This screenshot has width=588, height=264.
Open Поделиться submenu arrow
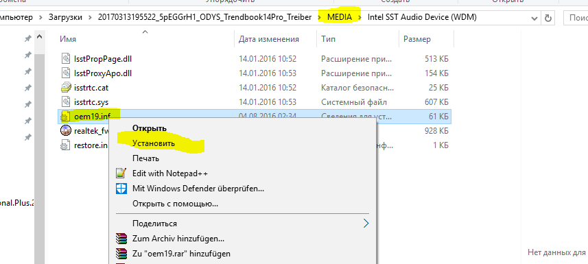[x=366, y=224]
